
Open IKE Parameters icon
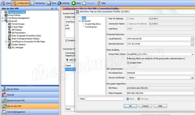[9, 33]
